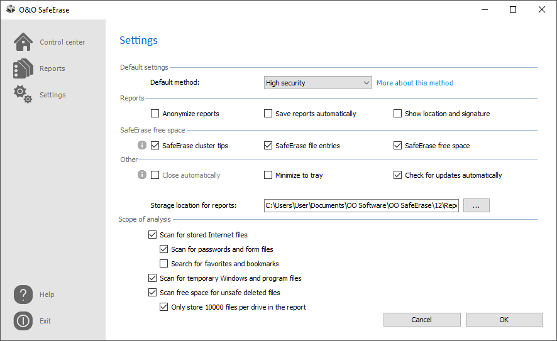
Task: Click the 'Scope of analysis' section heading
Action: point(145,219)
